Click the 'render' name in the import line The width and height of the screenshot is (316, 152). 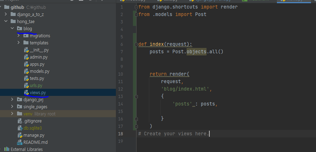coord(229,7)
